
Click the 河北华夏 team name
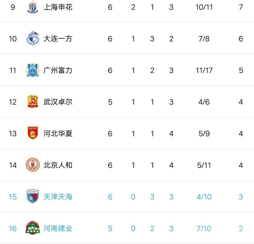pos(58,133)
